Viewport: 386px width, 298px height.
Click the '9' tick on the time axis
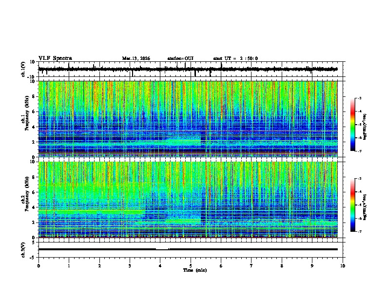coord(312,266)
